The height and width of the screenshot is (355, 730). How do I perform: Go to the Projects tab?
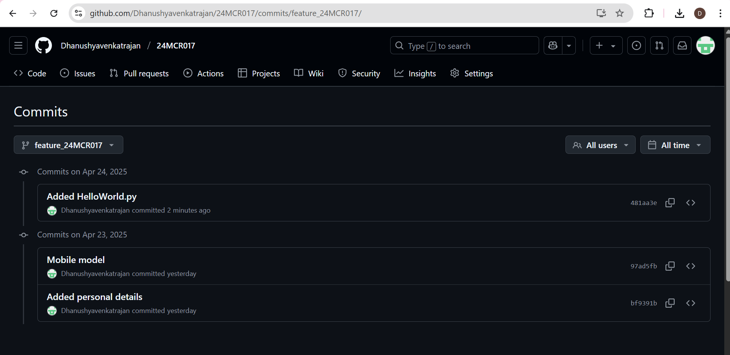pos(259,73)
